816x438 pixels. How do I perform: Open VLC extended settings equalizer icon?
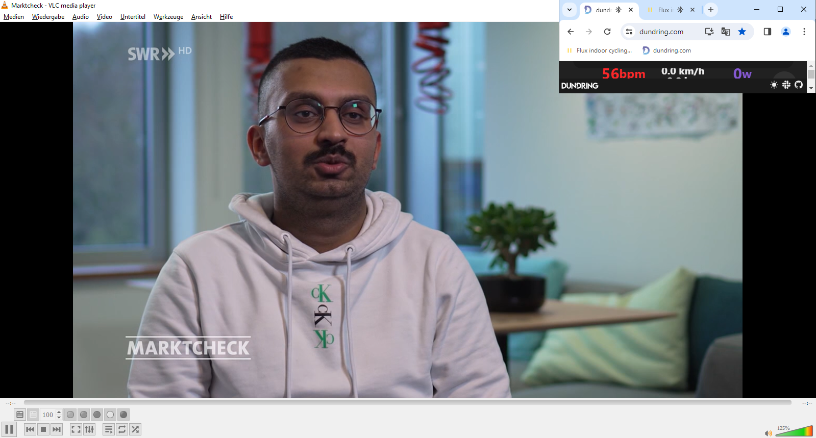(x=89, y=429)
